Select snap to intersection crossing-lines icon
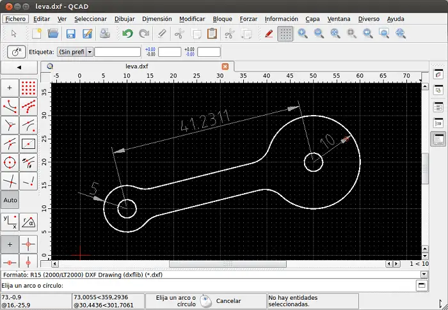The width and height of the screenshot is (448, 310). tap(10, 181)
